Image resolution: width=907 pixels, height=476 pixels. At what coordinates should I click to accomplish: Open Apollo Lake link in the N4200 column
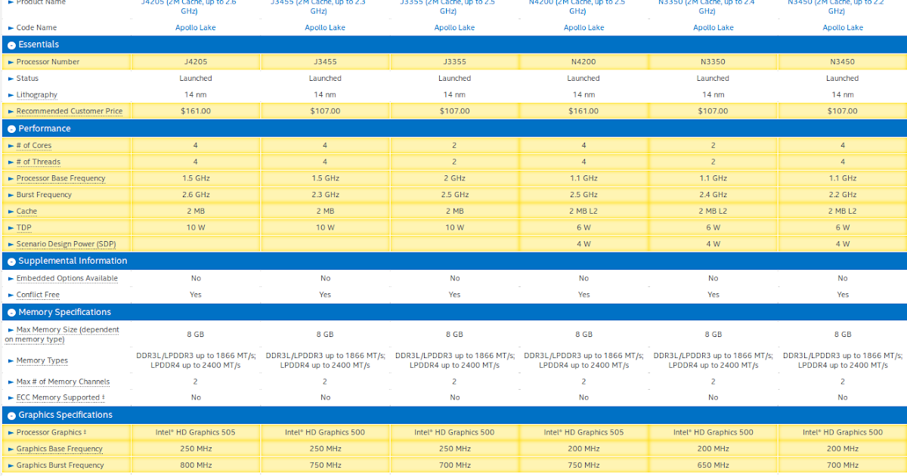[584, 28]
